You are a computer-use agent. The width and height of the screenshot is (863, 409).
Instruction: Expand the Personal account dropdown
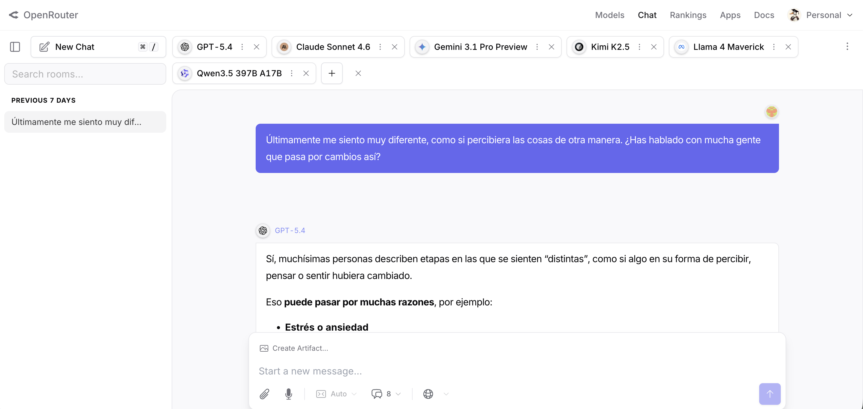tap(823, 15)
